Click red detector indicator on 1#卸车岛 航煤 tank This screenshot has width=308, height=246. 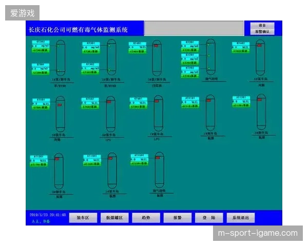[208, 100]
